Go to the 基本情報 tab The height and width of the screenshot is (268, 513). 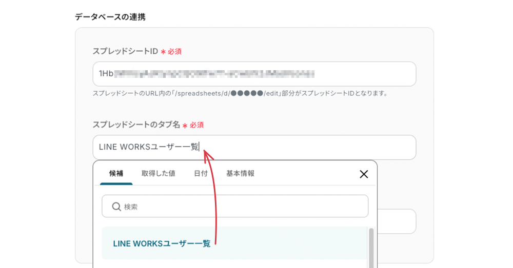pyautogui.click(x=240, y=174)
